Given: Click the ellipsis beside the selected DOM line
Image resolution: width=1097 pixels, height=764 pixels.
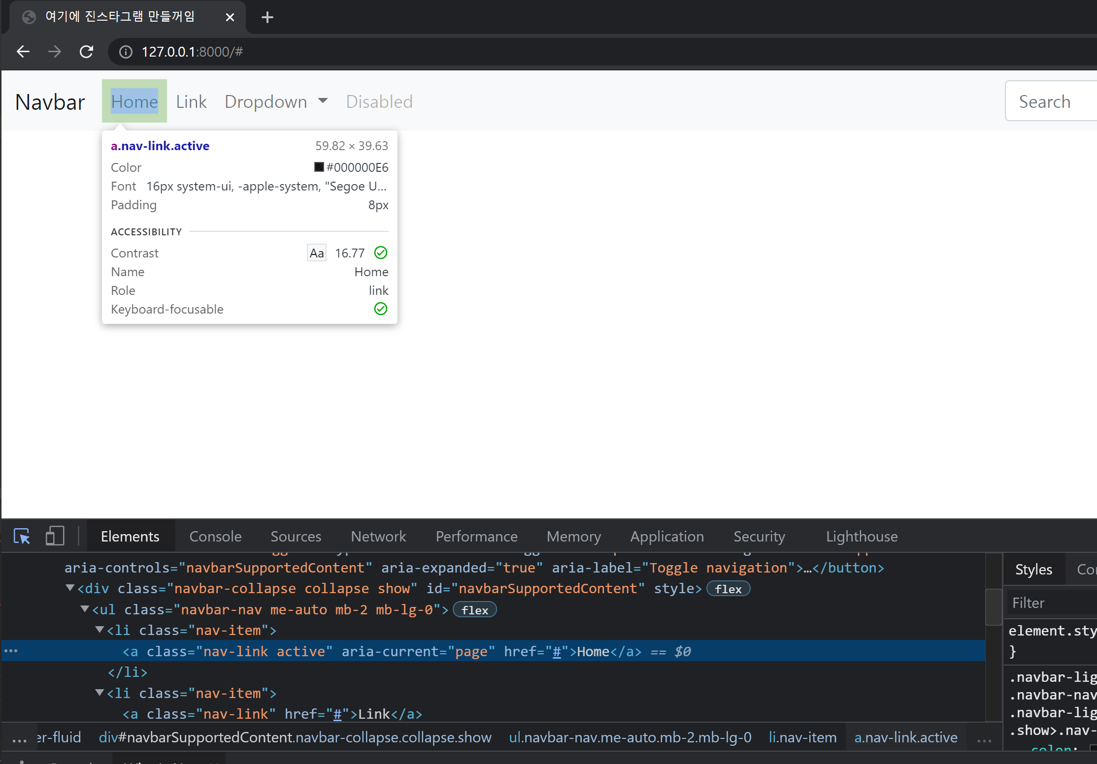Looking at the screenshot, I should point(11,651).
